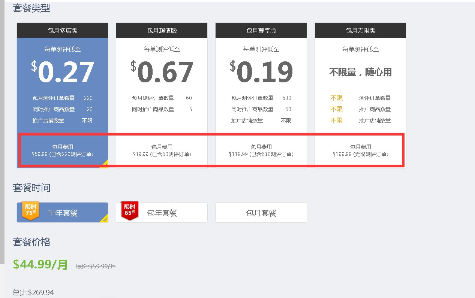Click the $39.99 monthly fee with 60 orders

[162, 154]
